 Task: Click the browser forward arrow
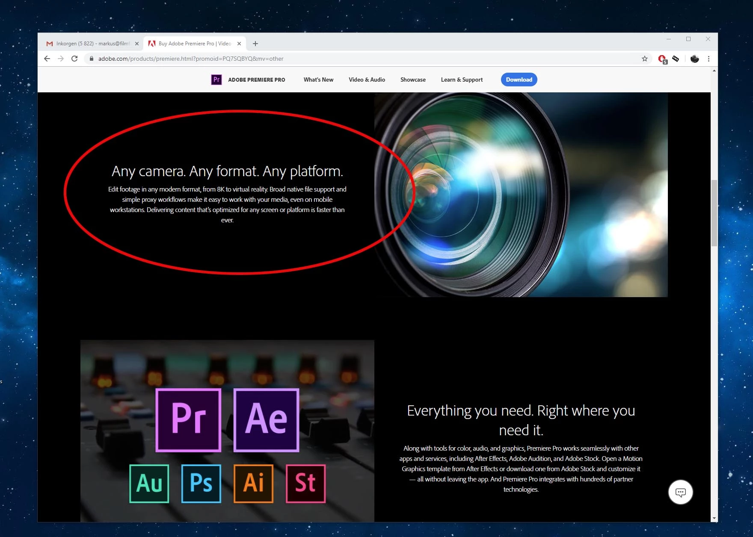pos(61,59)
